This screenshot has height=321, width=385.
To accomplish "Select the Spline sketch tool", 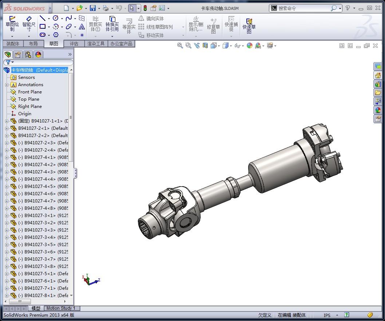I will tap(69, 18).
